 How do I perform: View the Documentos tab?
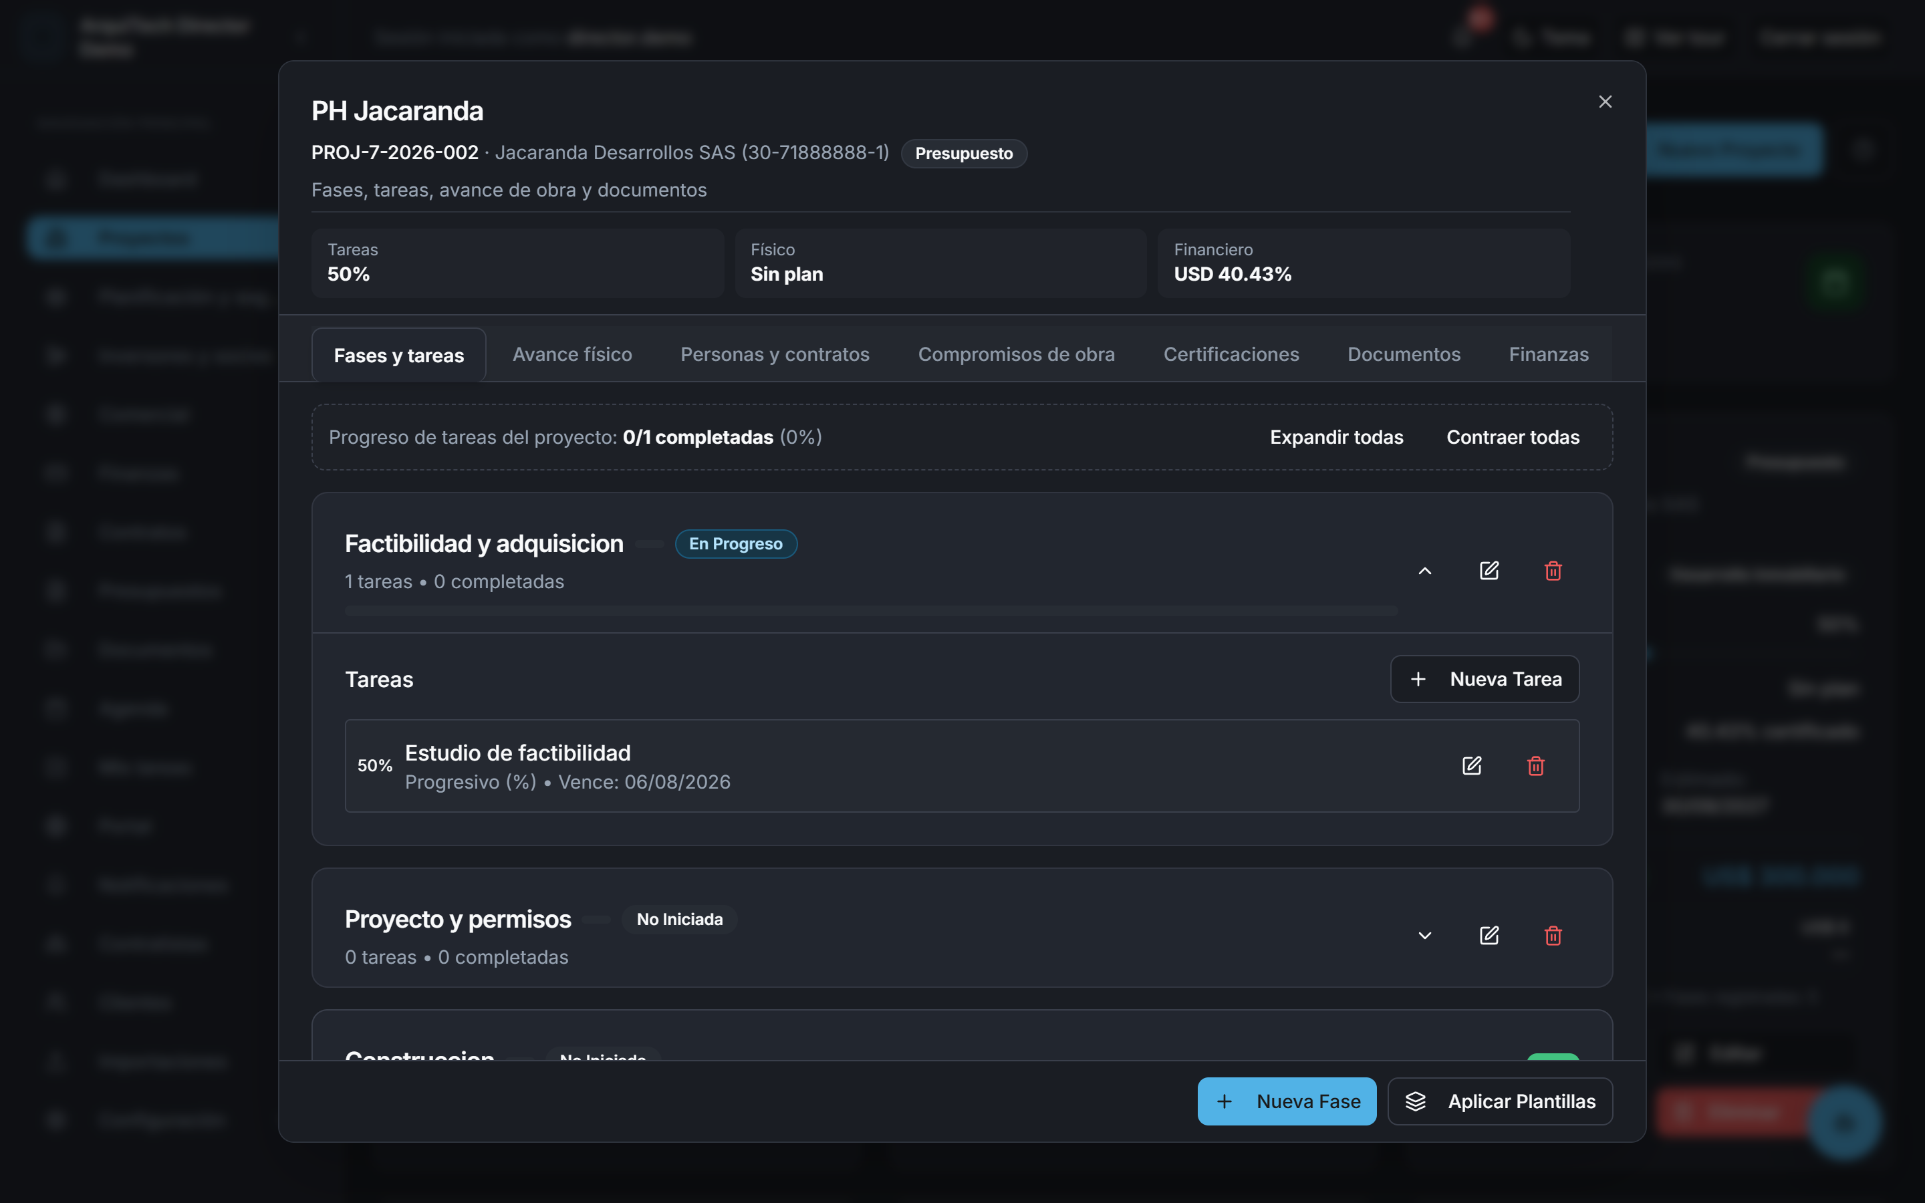click(1404, 354)
